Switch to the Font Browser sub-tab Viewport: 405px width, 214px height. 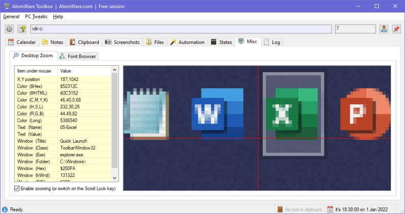[78, 56]
